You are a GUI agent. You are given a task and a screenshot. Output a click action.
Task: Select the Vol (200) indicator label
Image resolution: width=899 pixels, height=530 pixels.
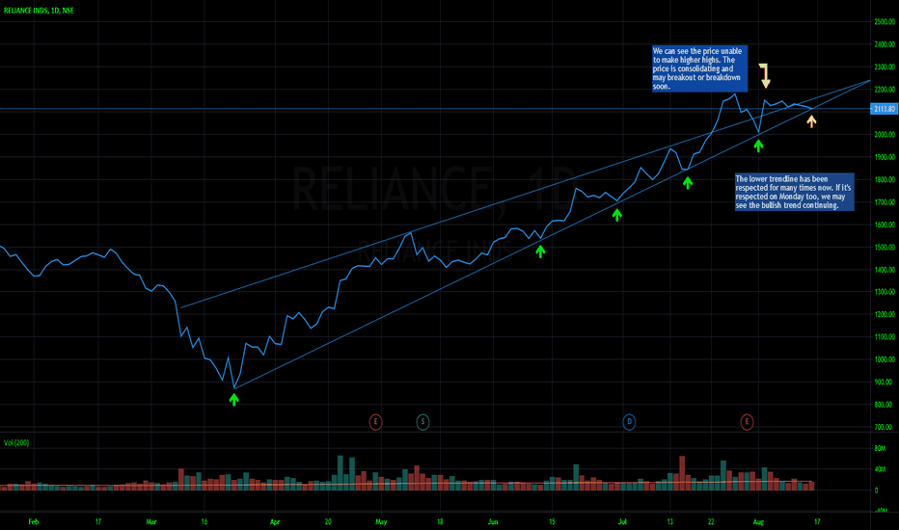(x=16, y=442)
